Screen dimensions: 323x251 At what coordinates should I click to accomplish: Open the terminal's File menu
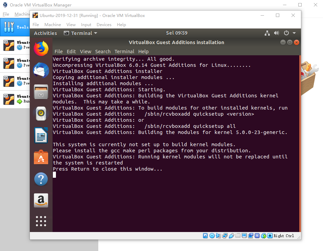(59, 52)
